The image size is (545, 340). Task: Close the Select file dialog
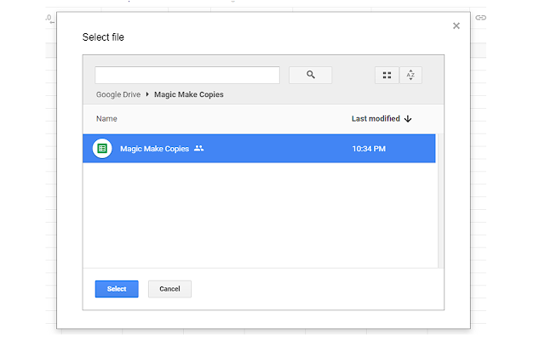point(456,25)
